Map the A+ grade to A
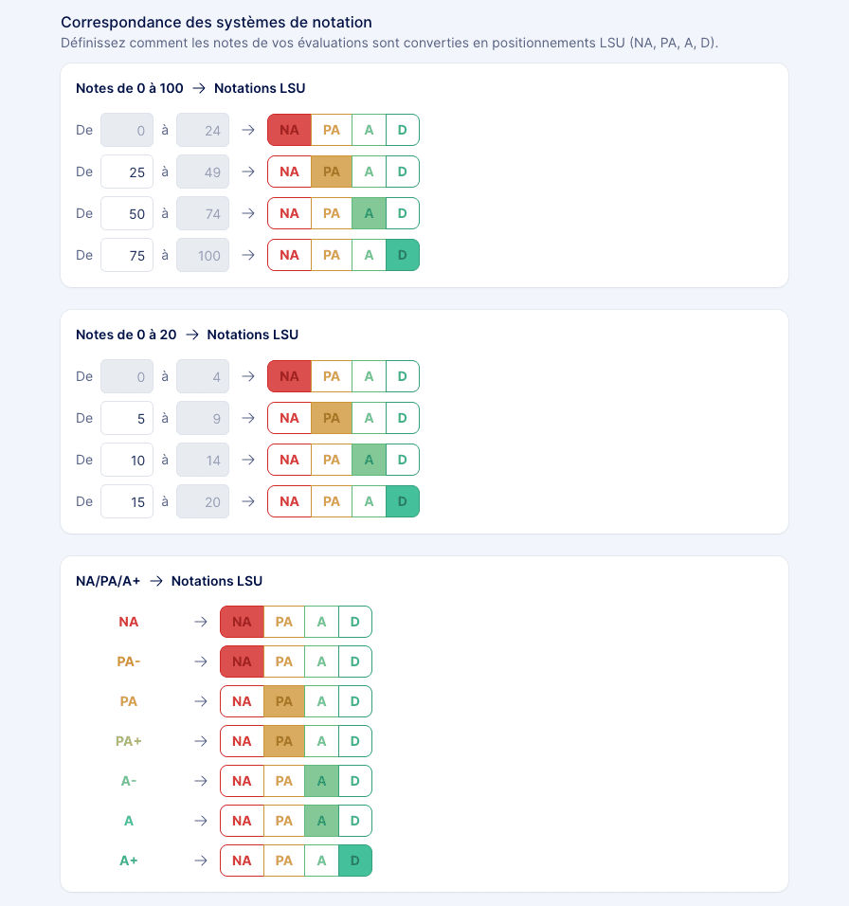The width and height of the screenshot is (849, 906). [x=321, y=861]
